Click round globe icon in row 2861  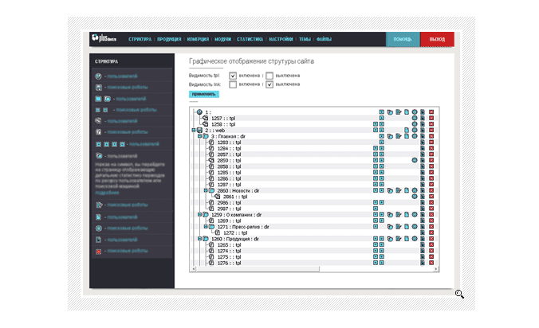[x=415, y=197]
